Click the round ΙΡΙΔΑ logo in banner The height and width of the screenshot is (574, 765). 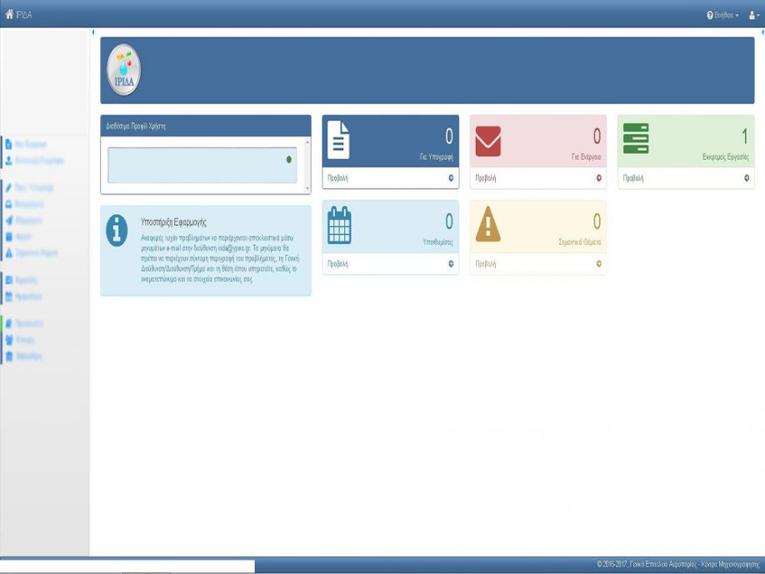pos(124,70)
